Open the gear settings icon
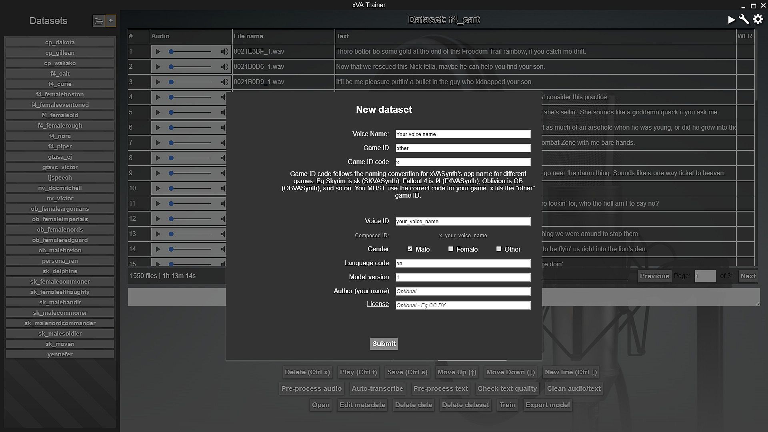The image size is (768, 432). [758, 20]
